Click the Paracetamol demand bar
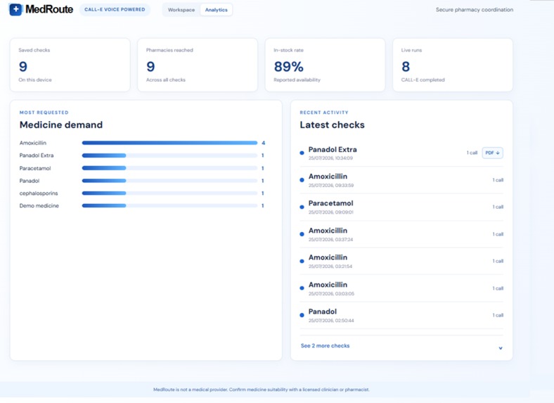The width and height of the screenshot is (554, 403). 169,168
